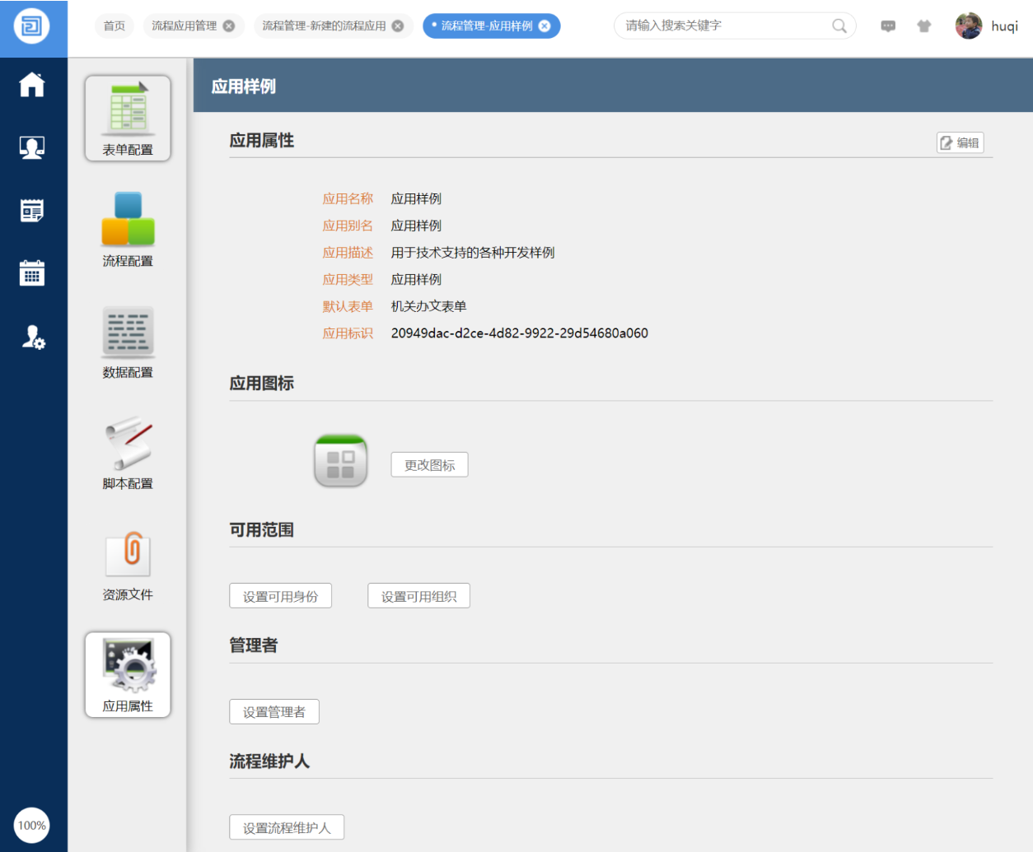
Task: Open 流程配置 process configuration icon
Action: pos(128,229)
